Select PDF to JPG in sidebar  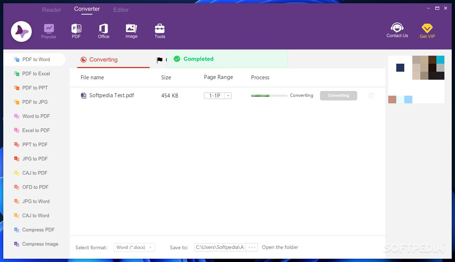tap(34, 102)
